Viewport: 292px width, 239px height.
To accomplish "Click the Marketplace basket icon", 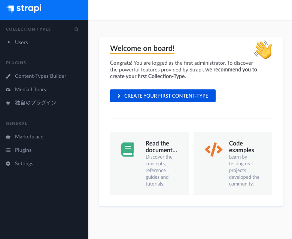I will pos(8,137).
